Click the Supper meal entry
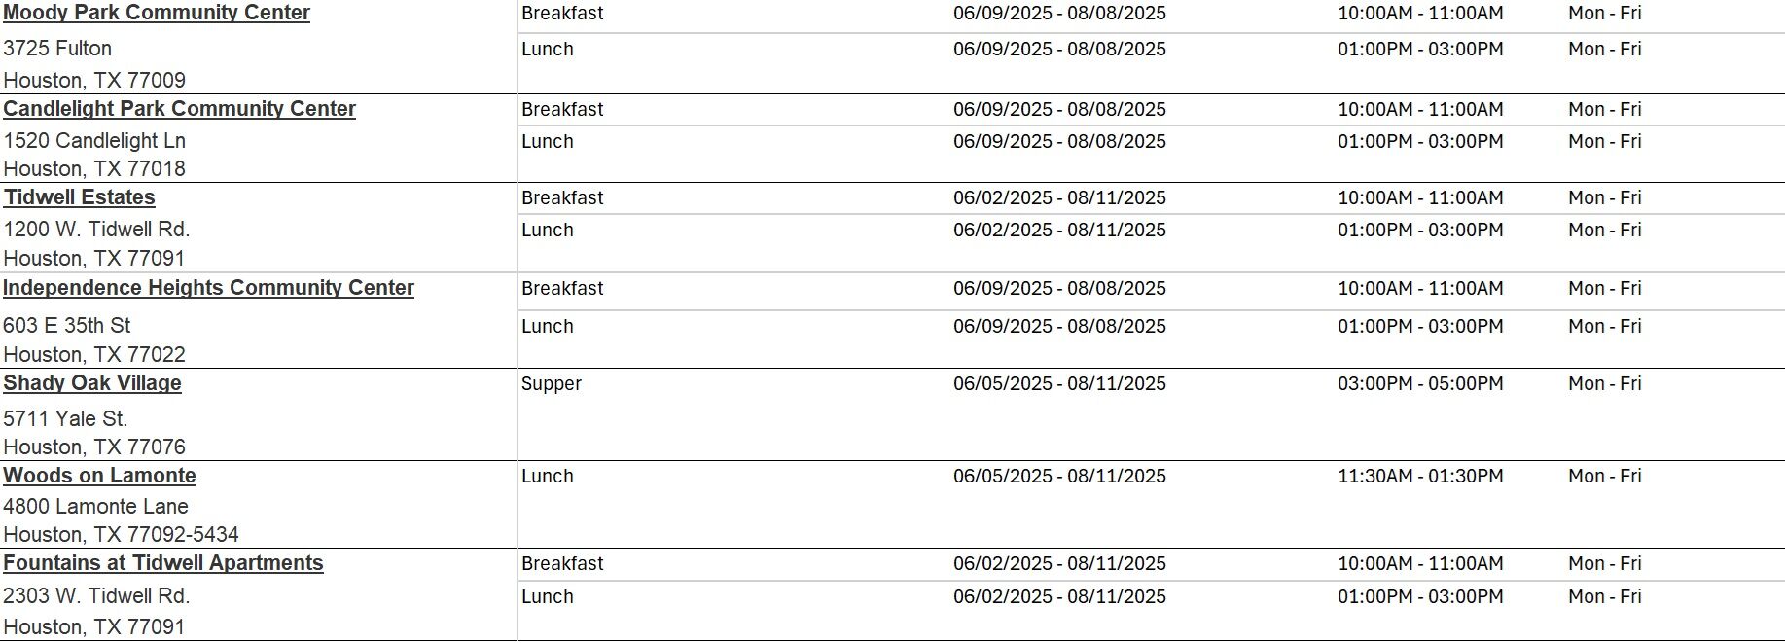1785x643 pixels. pos(551,383)
